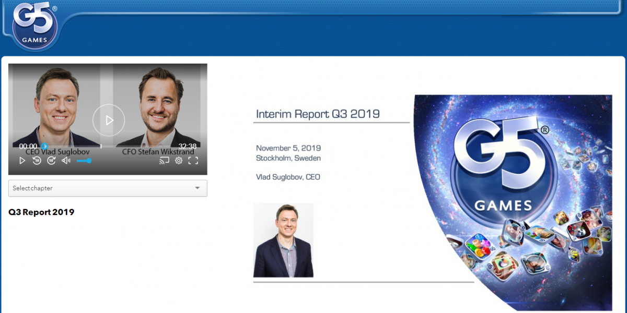Click the "CEO Vlad Suglobov" video caption

coord(57,152)
